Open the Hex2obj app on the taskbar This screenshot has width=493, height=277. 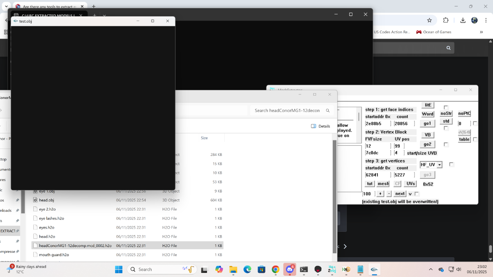[332, 270]
